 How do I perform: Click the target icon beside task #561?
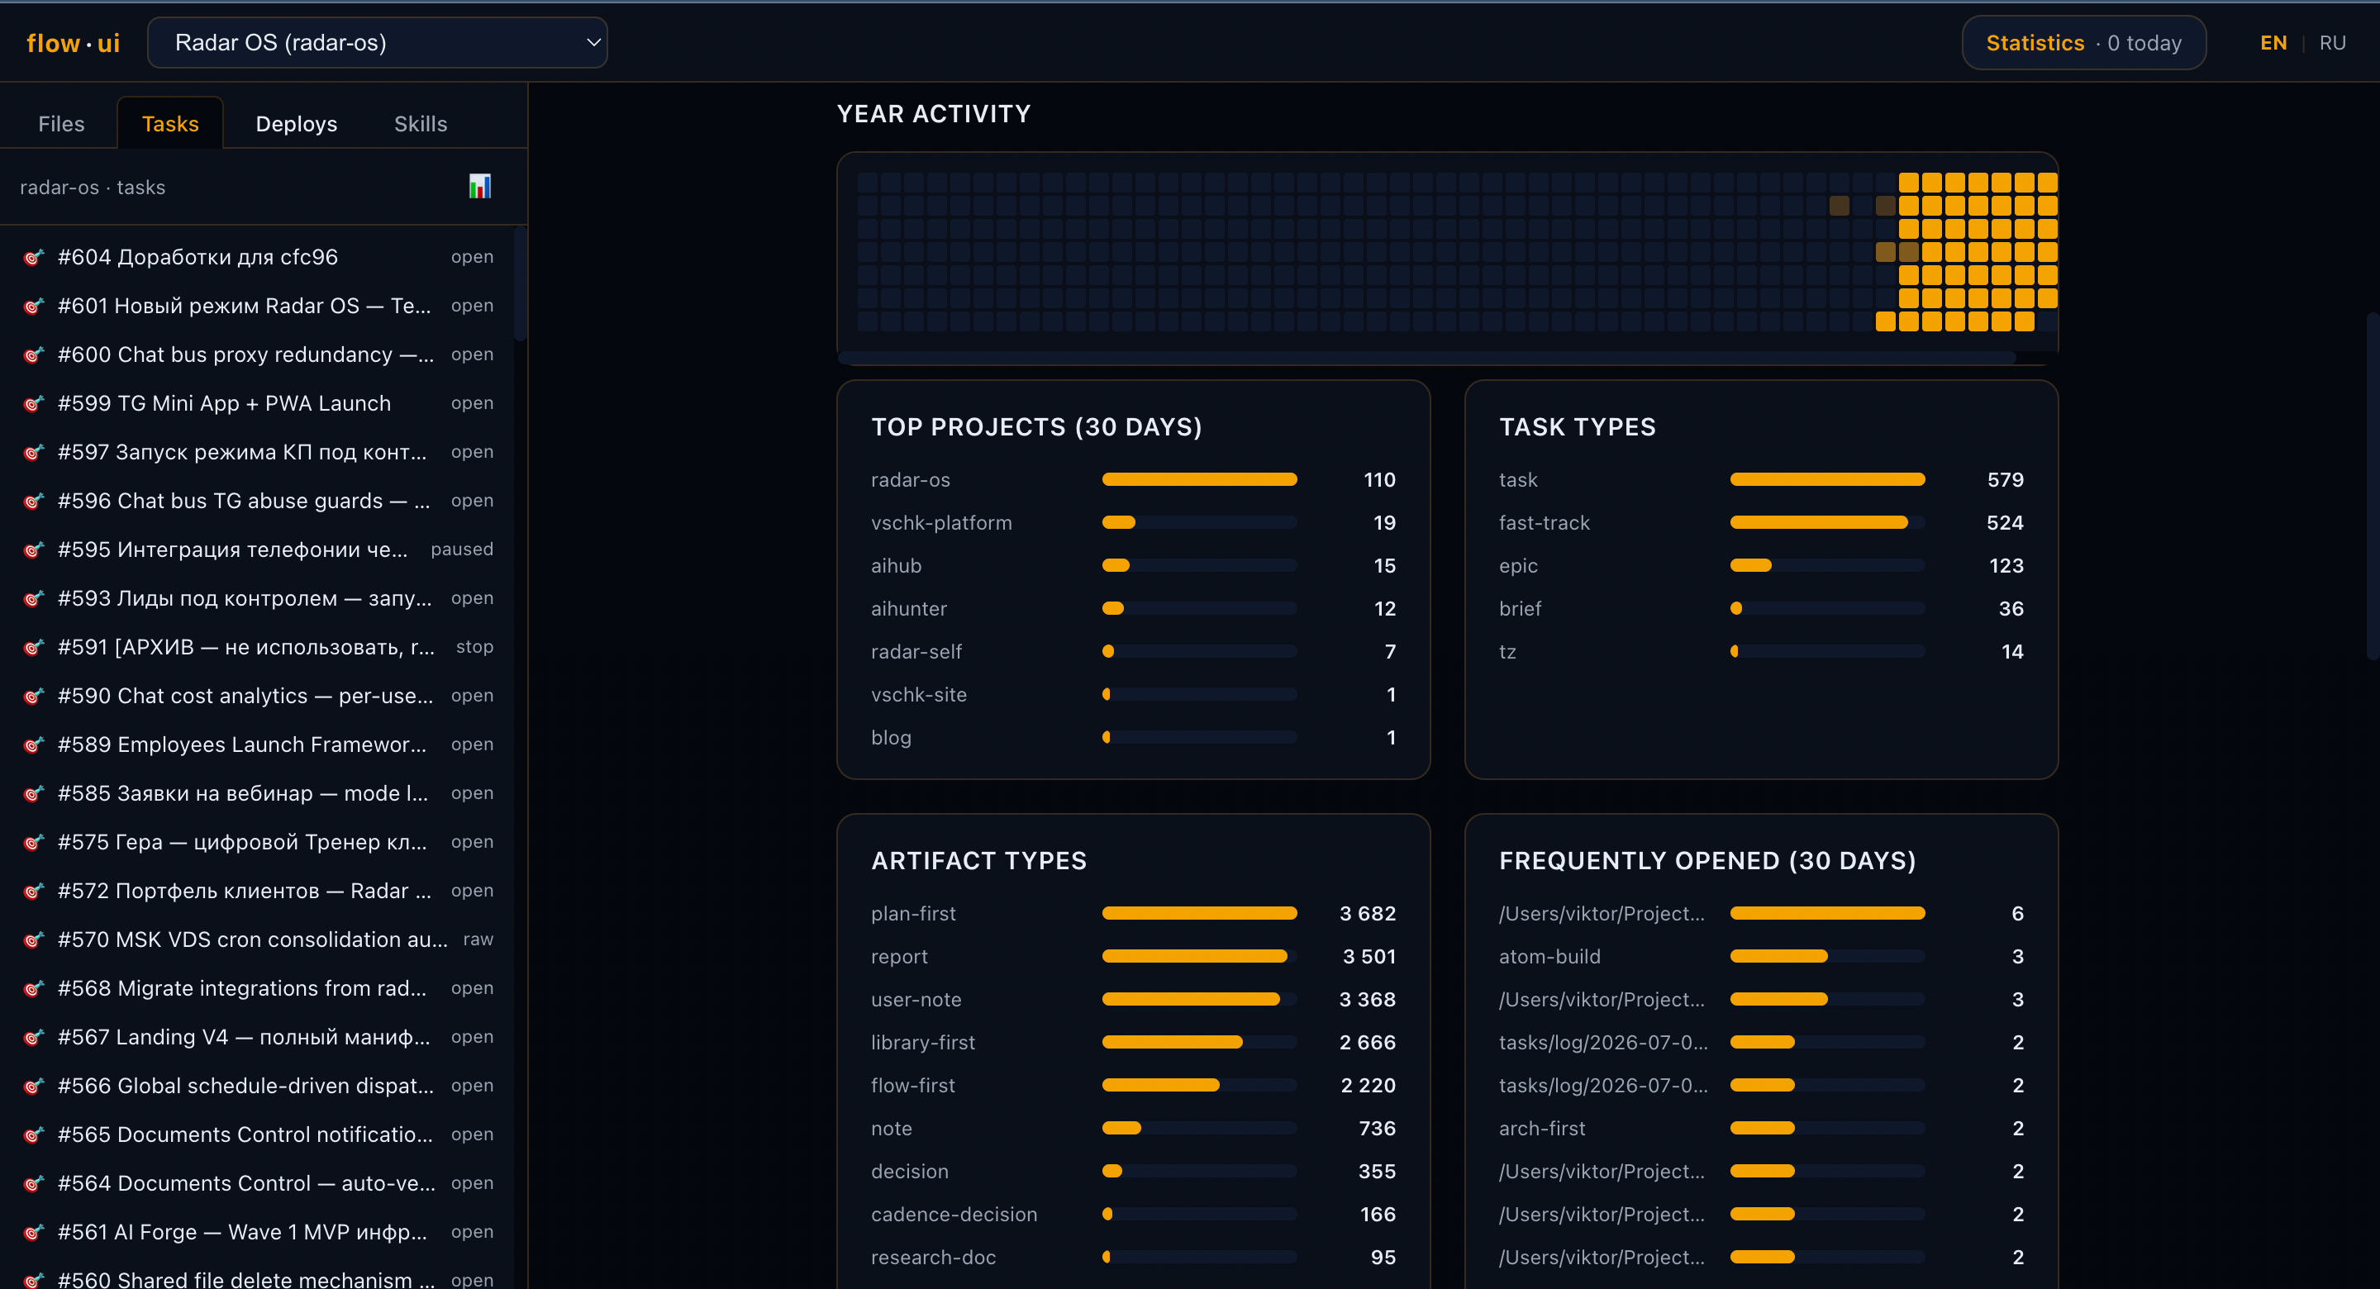(33, 1232)
